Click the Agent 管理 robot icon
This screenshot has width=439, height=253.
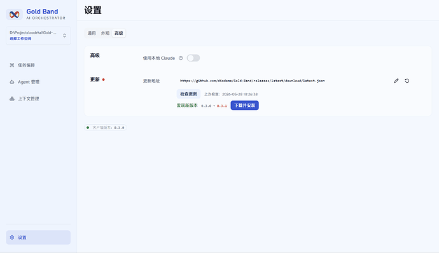tap(11, 82)
